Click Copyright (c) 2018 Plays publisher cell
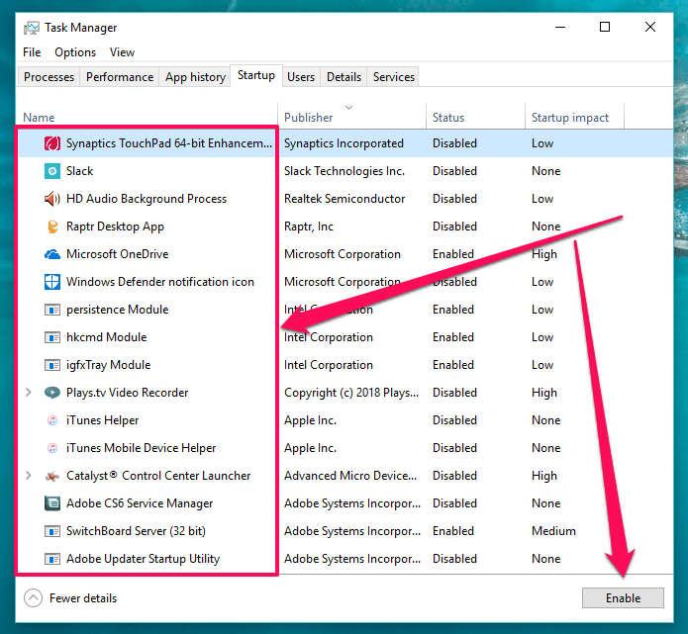 point(351,393)
